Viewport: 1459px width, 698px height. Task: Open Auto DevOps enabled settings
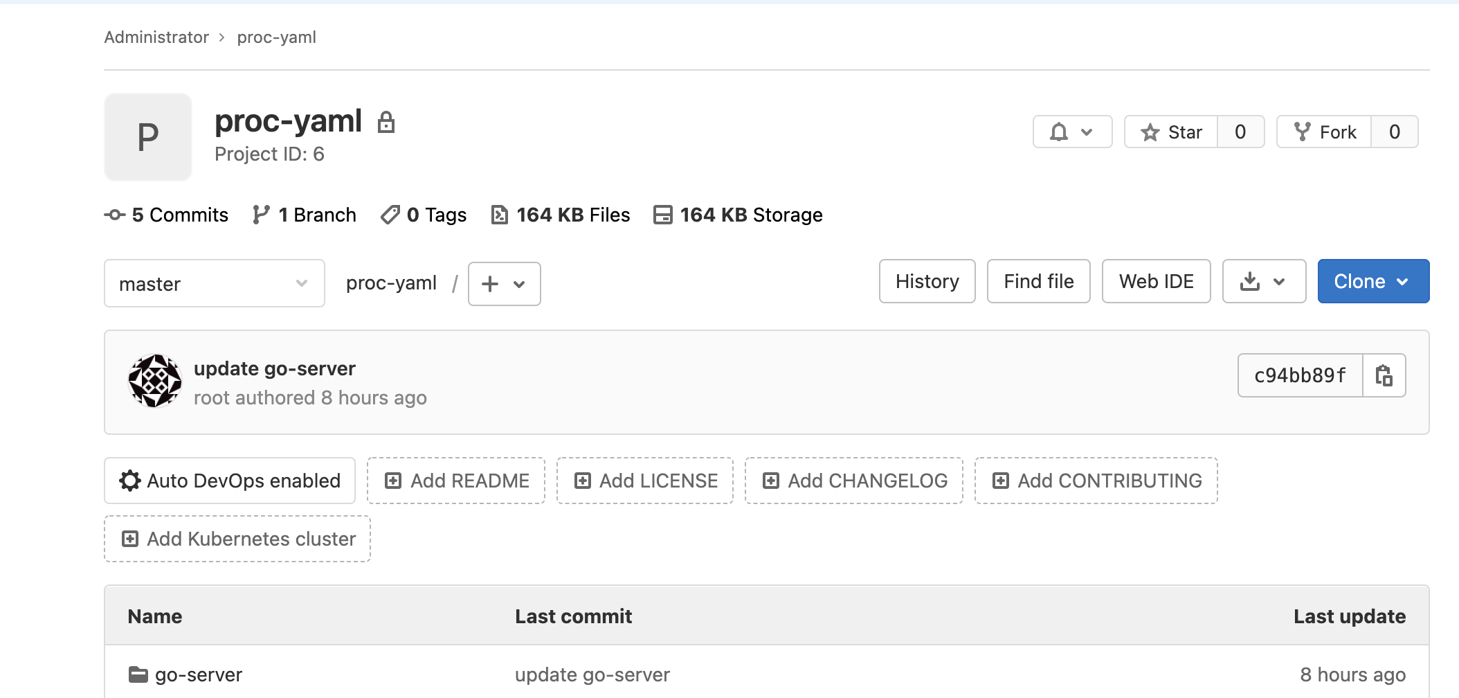230,481
